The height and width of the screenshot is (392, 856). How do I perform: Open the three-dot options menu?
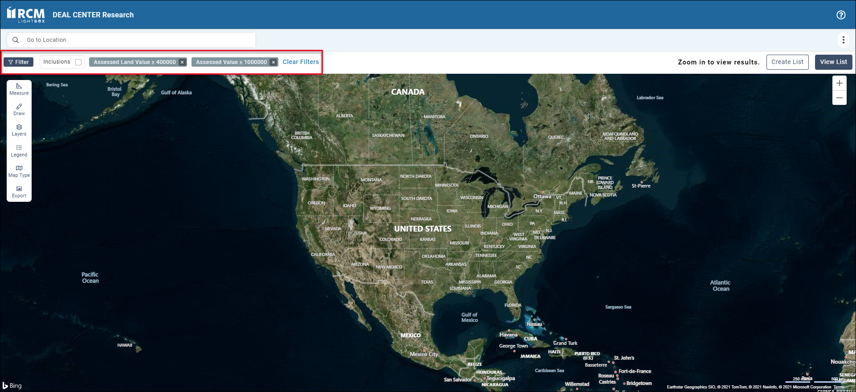(843, 40)
